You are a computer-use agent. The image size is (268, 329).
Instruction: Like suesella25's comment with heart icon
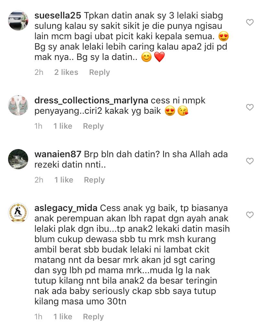point(250,22)
